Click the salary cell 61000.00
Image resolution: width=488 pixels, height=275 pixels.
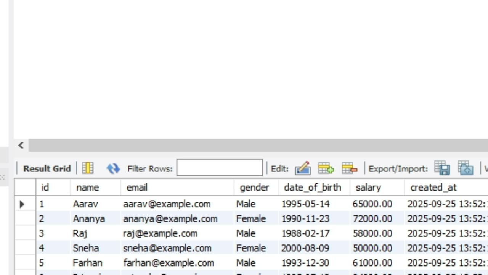[377, 263]
